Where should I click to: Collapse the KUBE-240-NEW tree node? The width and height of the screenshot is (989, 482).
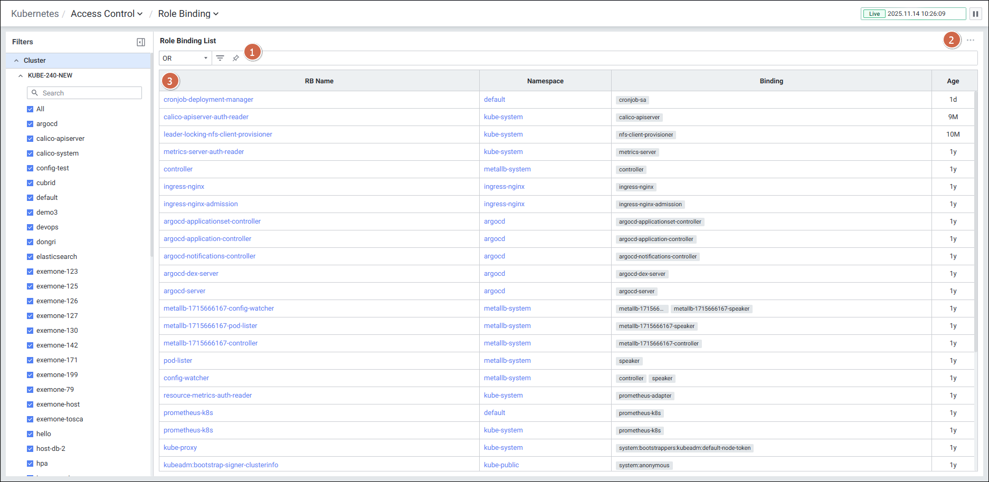coord(21,75)
